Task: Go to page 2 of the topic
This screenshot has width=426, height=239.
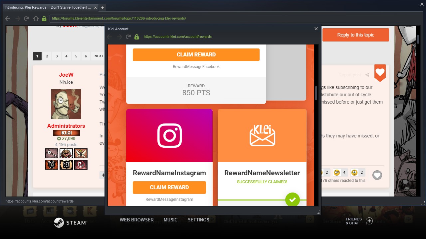Action: [x=47, y=56]
